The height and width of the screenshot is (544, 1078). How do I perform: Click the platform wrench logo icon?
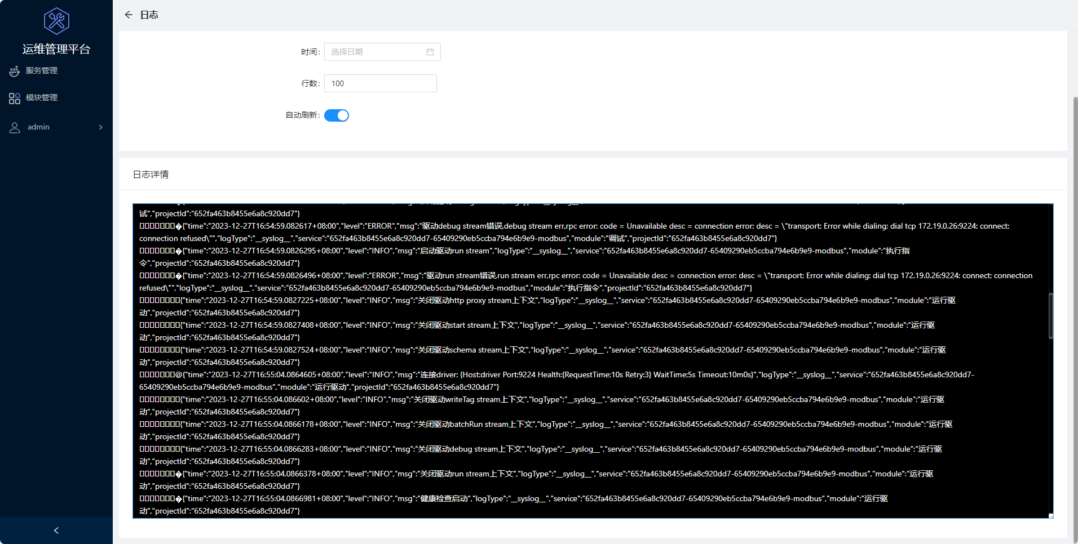click(56, 21)
